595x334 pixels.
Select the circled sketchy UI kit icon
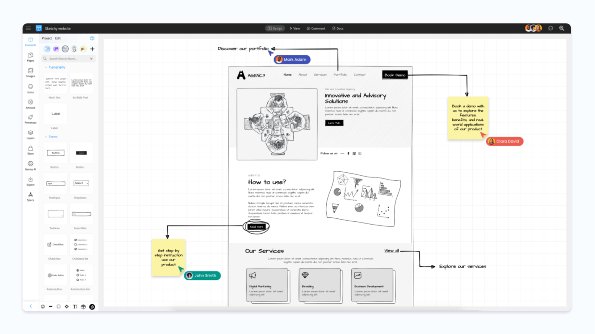65,49
